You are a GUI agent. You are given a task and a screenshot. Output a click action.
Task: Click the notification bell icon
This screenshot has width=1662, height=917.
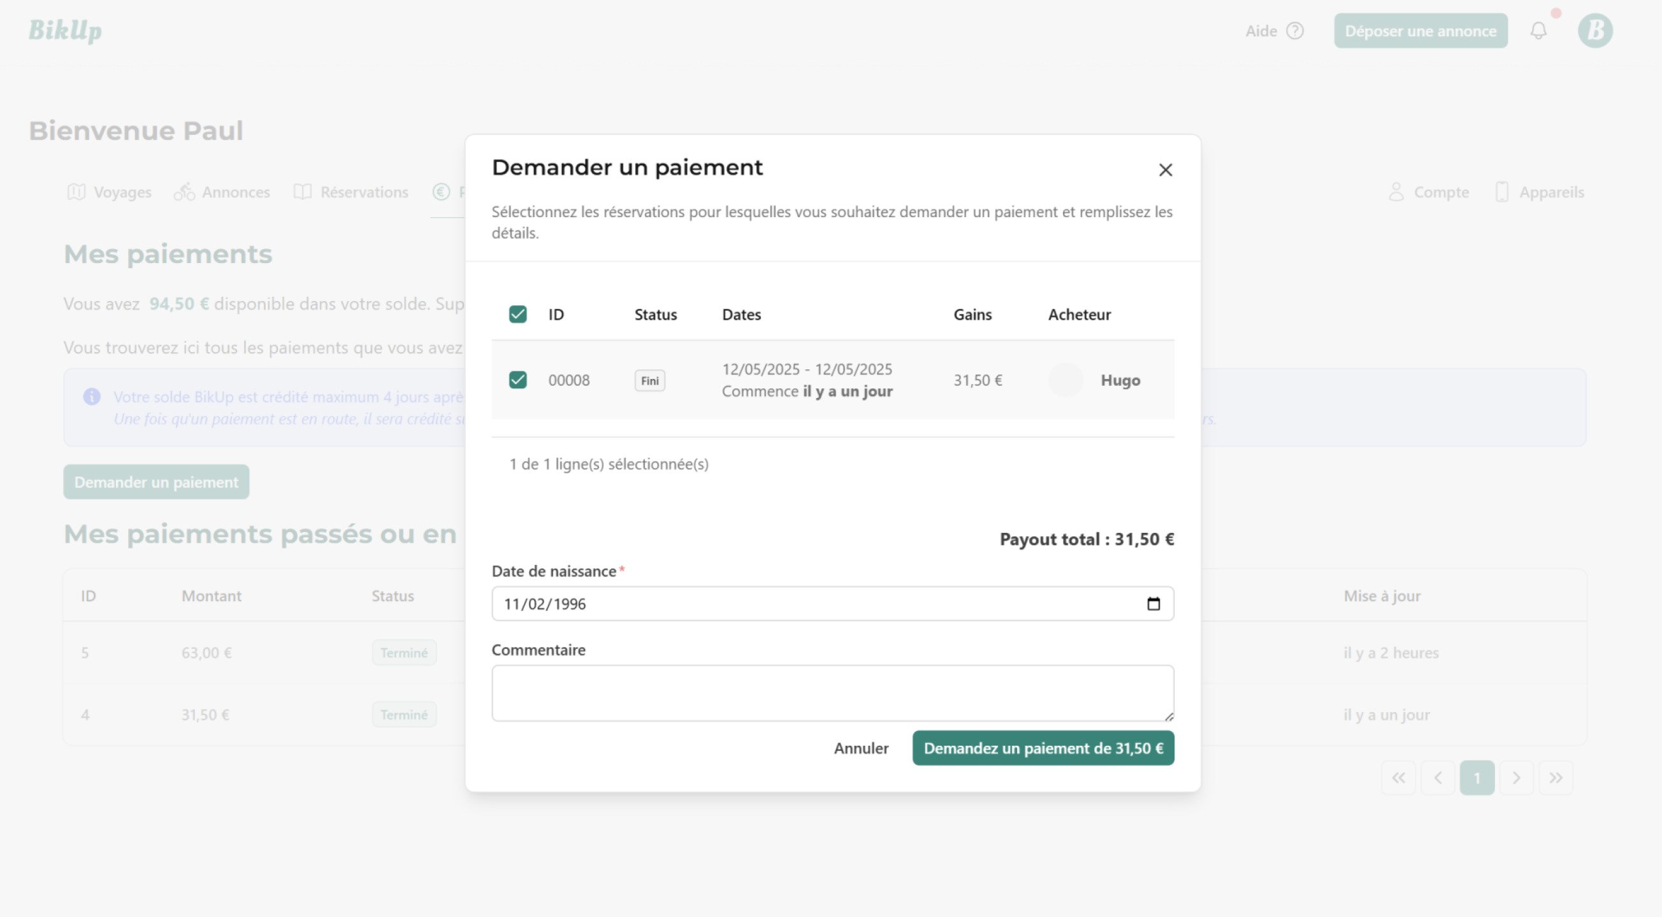[1538, 31]
